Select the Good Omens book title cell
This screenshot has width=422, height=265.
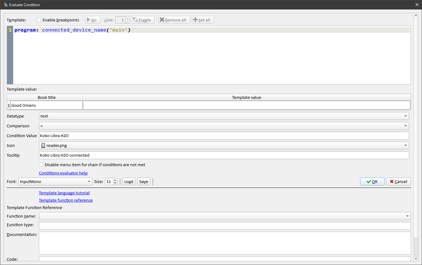click(x=47, y=105)
